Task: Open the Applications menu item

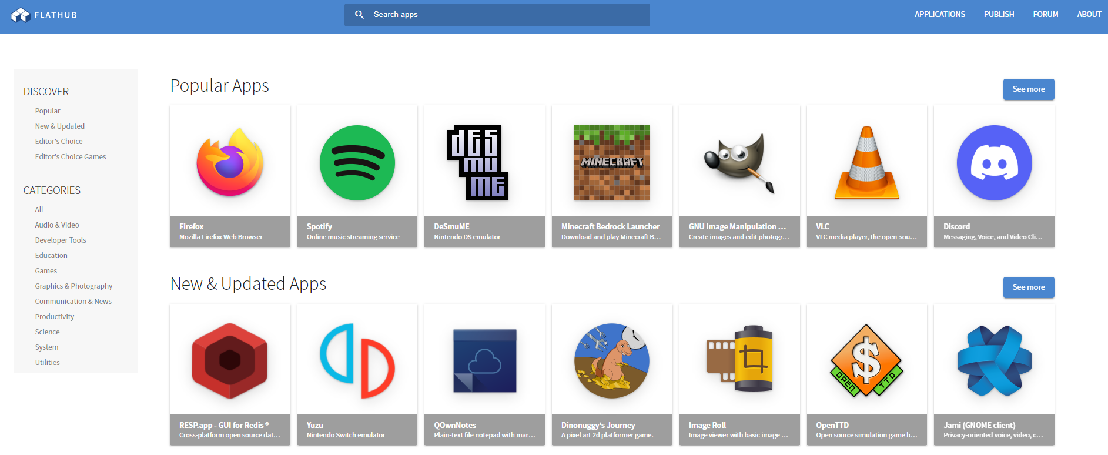Action: (x=940, y=14)
